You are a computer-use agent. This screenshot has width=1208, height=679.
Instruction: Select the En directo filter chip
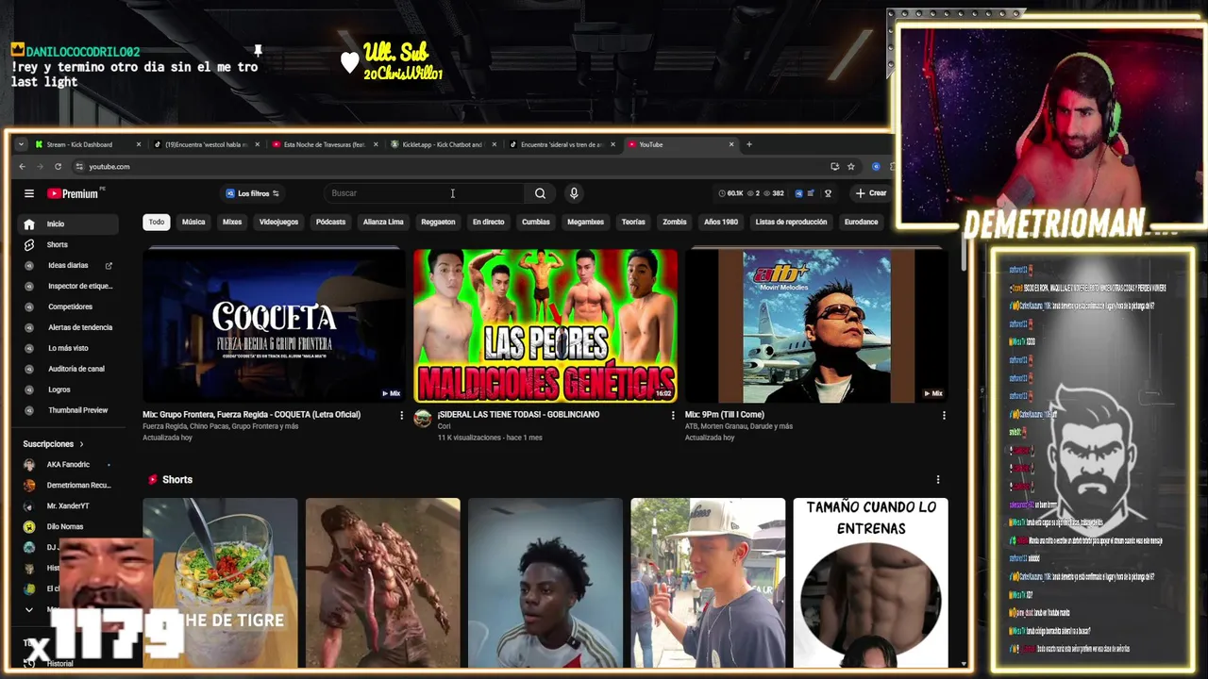pyautogui.click(x=488, y=223)
